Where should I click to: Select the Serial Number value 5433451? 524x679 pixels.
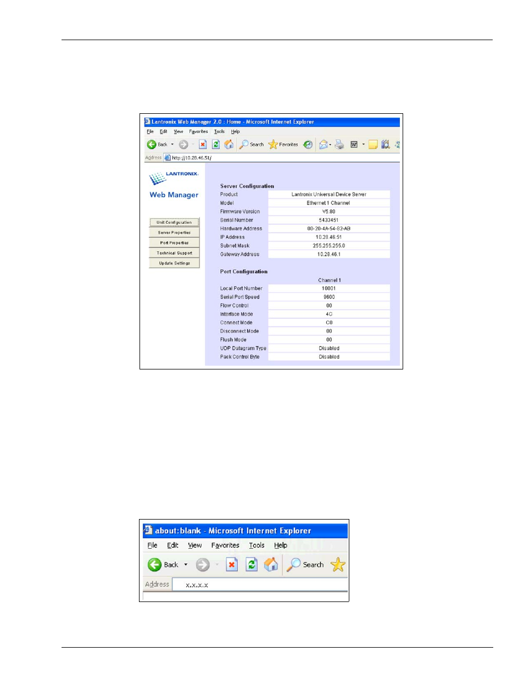point(329,220)
